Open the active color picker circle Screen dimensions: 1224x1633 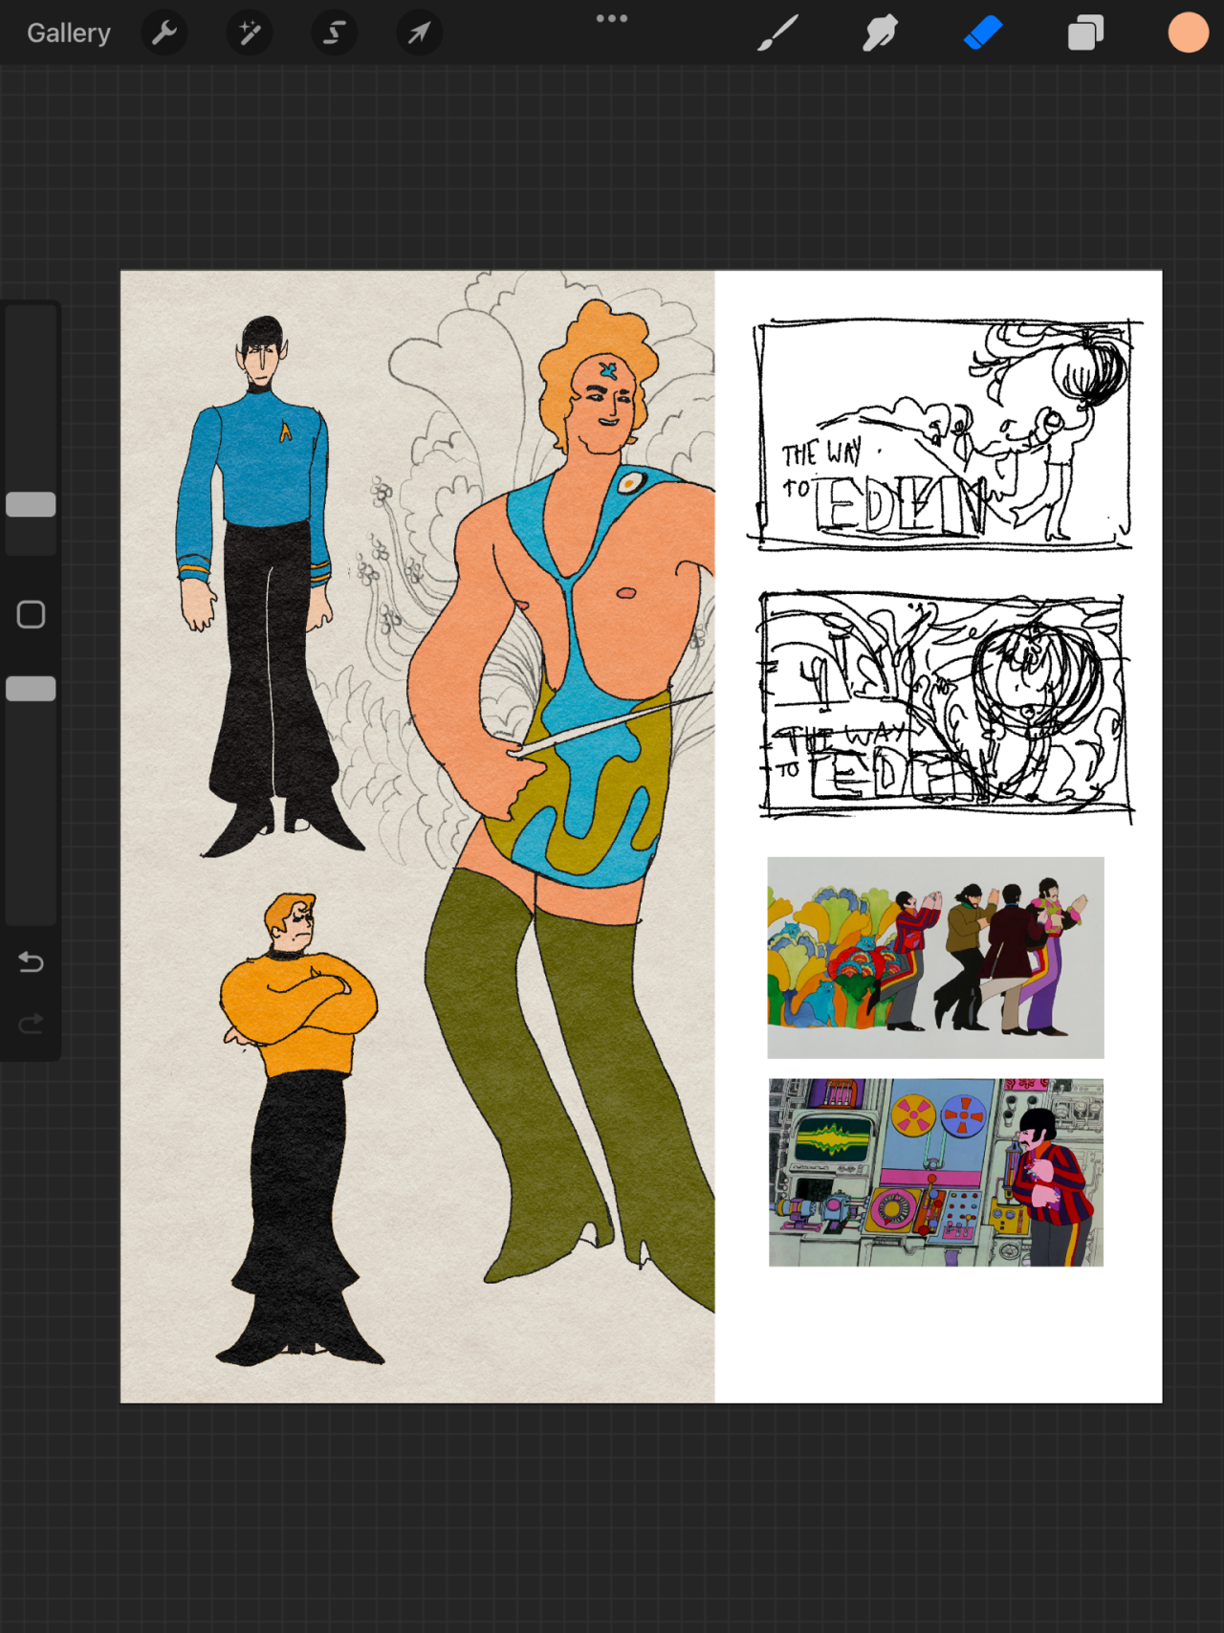(x=1189, y=33)
